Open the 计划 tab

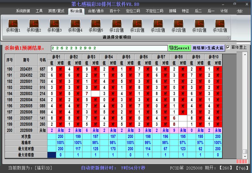coord(224,11)
